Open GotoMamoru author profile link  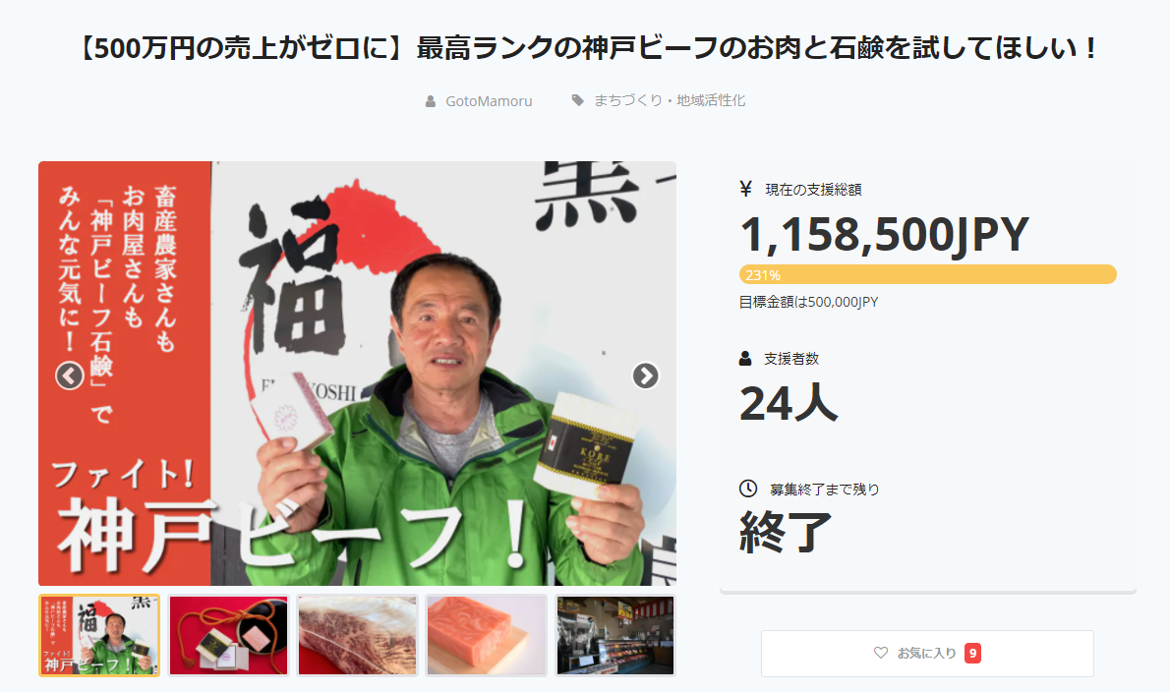point(489,101)
